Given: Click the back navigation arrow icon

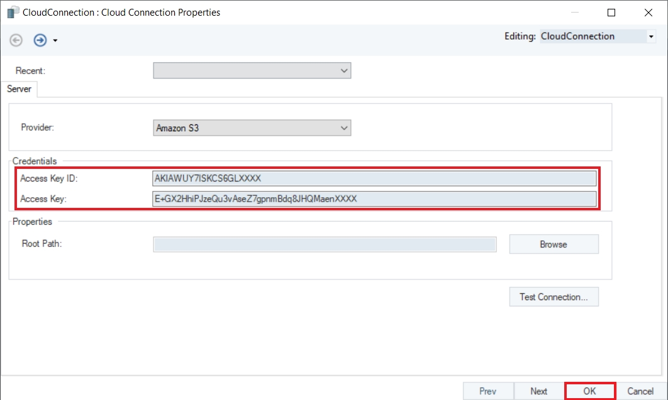Looking at the screenshot, I should click(x=16, y=40).
